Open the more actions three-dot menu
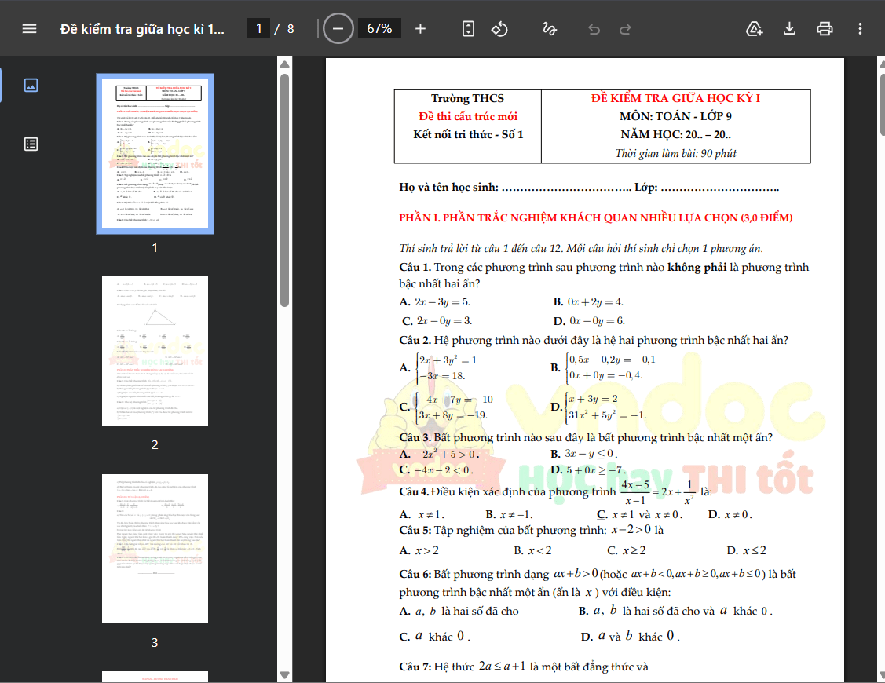This screenshot has height=683, width=885. (x=860, y=29)
